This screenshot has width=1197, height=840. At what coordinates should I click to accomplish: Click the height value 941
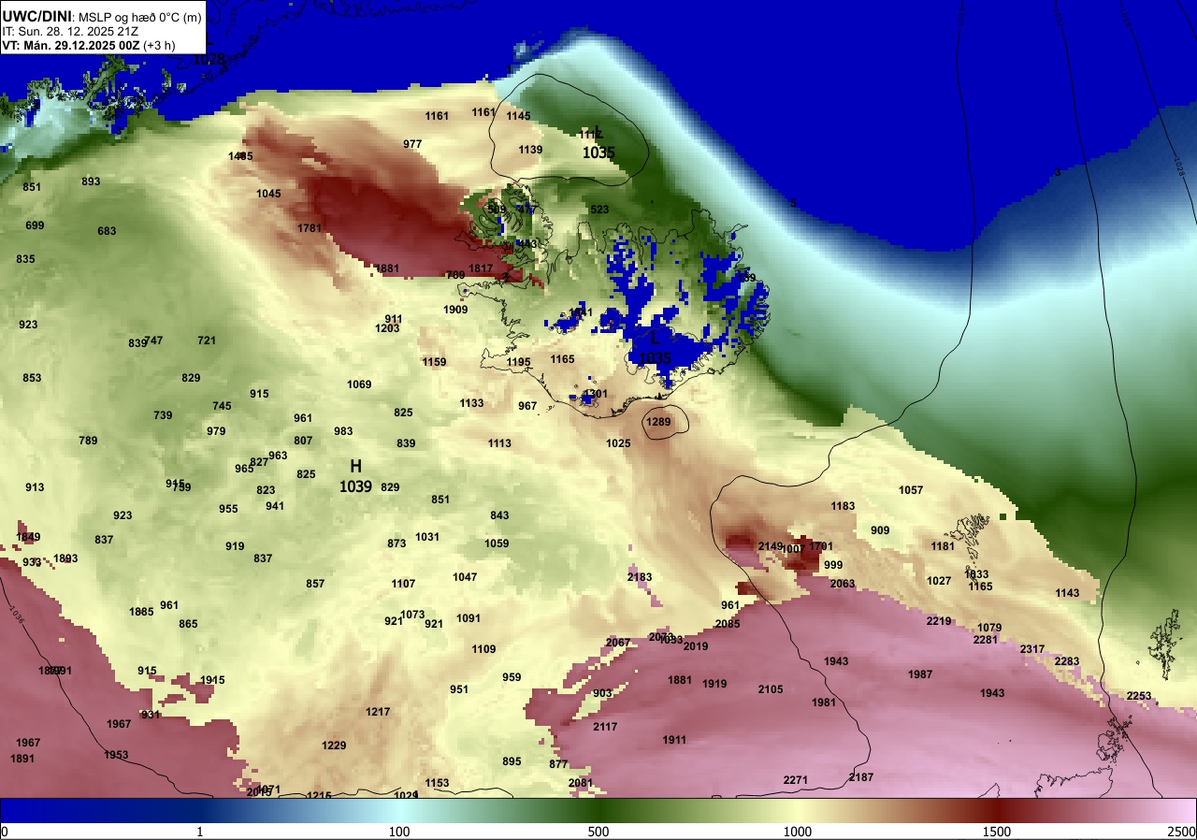click(x=275, y=506)
